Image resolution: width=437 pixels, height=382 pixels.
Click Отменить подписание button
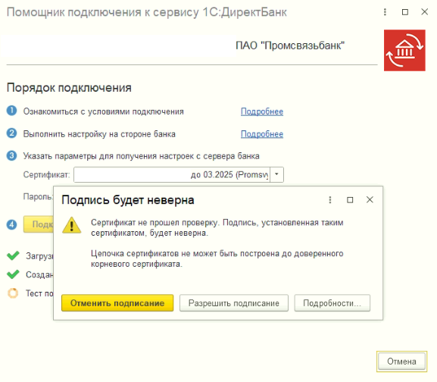click(117, 303)
